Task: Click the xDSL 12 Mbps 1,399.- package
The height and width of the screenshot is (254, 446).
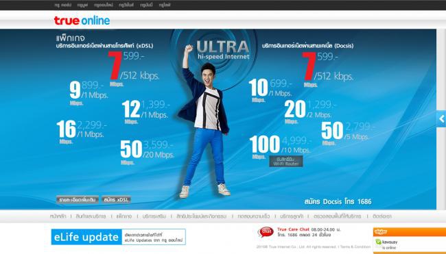Action: click(x=145, y=112)
